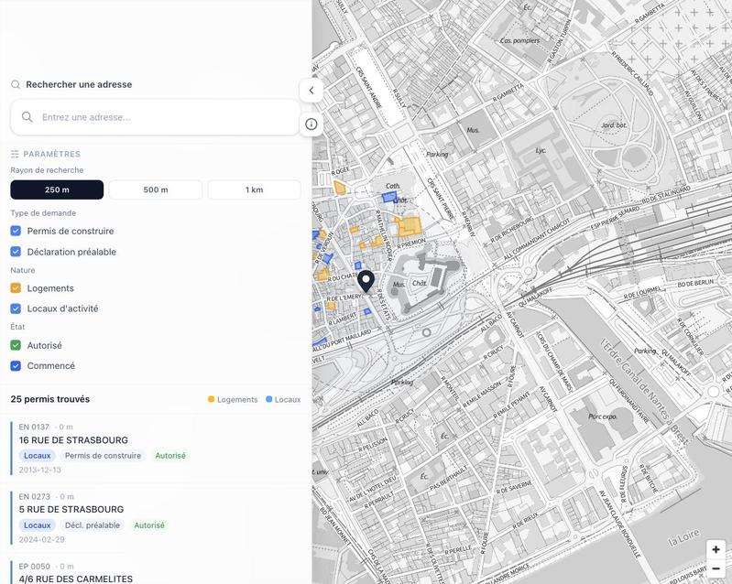Click the magnifier icon in the address field

[27, 117]
